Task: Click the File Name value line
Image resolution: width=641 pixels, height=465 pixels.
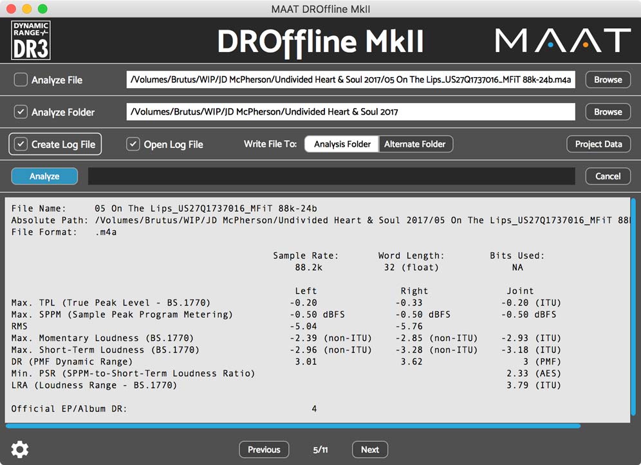Action: pos(206,208)
